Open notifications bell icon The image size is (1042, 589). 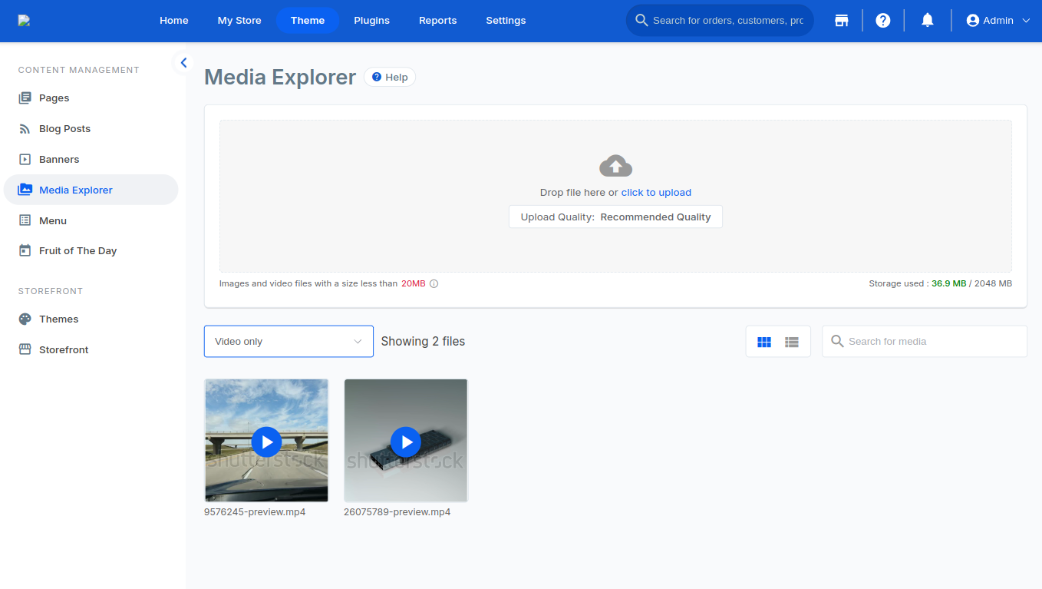(x=928, y=21)
